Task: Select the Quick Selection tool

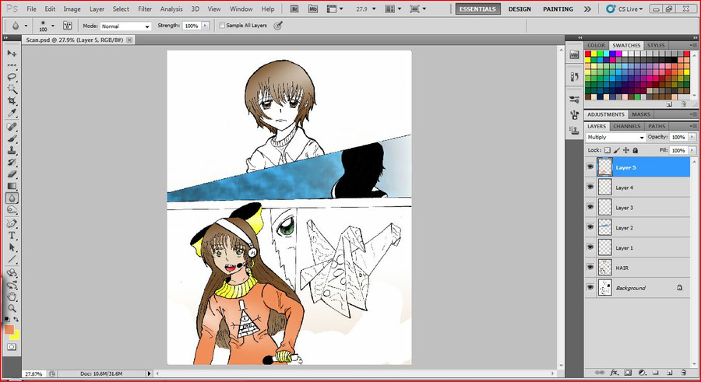Action: (x=12, y=89)
